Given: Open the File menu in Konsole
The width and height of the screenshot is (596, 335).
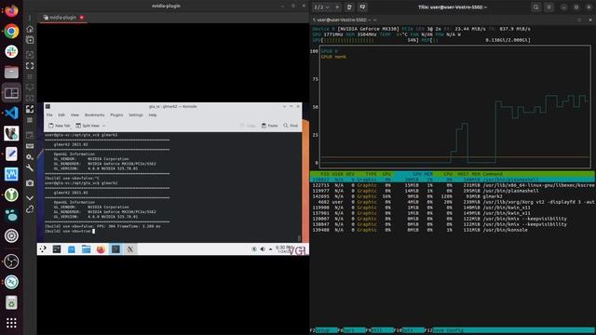Looking at the screenshot, I should [49, 114].
